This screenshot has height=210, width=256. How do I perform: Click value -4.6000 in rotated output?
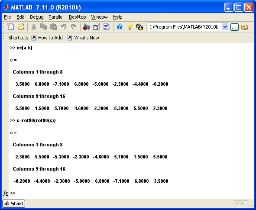coord(101,157)
